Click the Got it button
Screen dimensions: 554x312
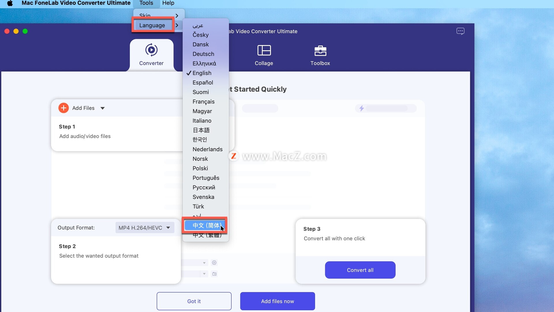point(194,301)
